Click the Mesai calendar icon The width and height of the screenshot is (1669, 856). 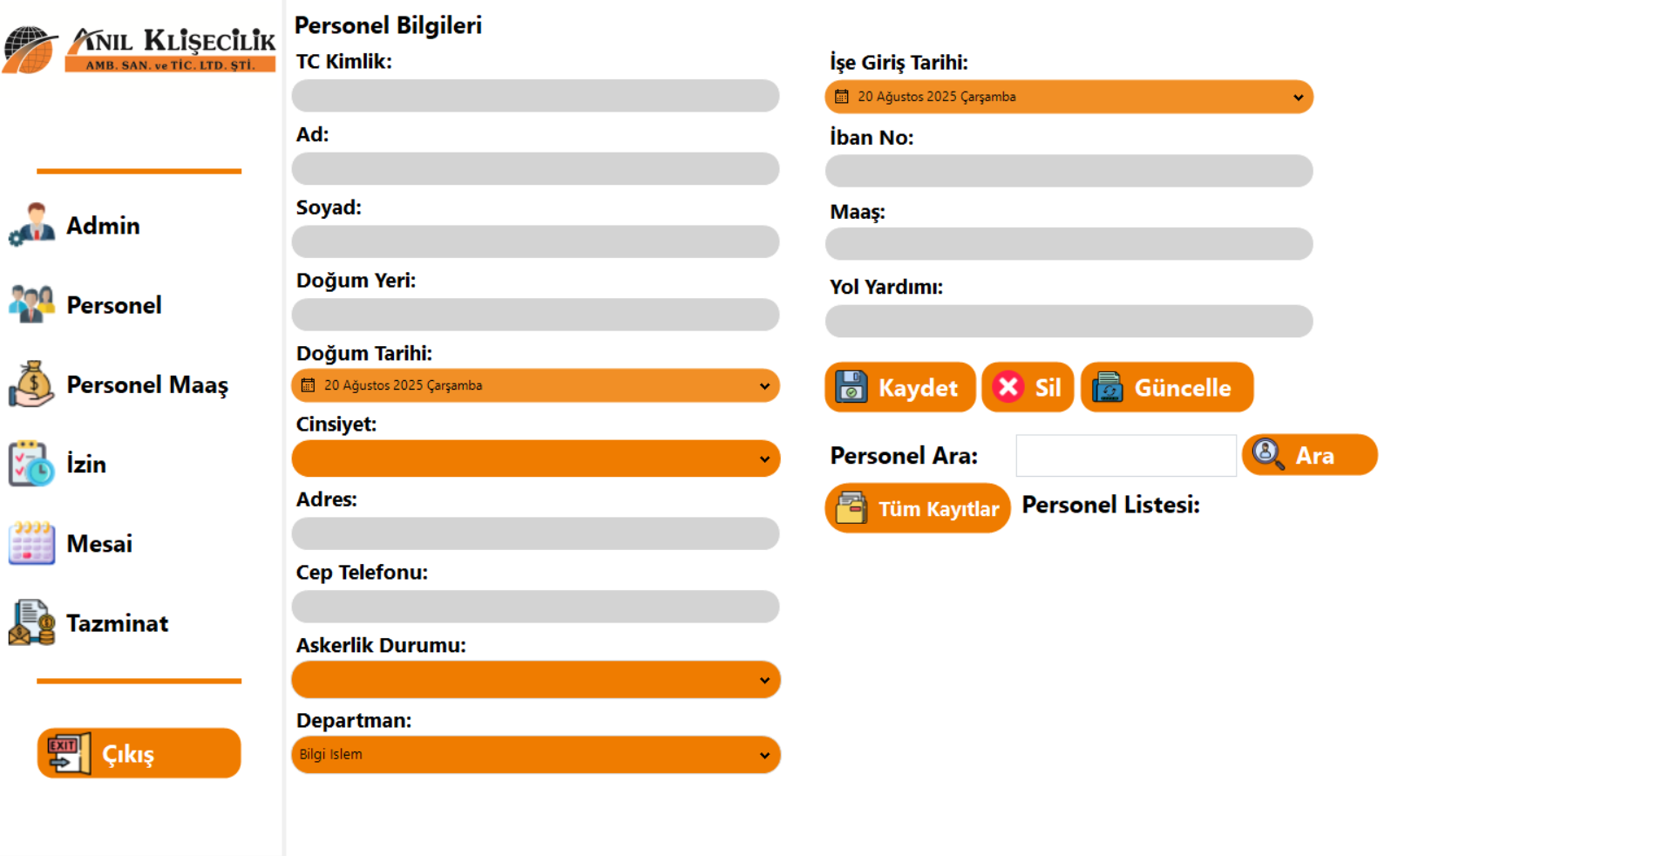[x=31, y=543]
